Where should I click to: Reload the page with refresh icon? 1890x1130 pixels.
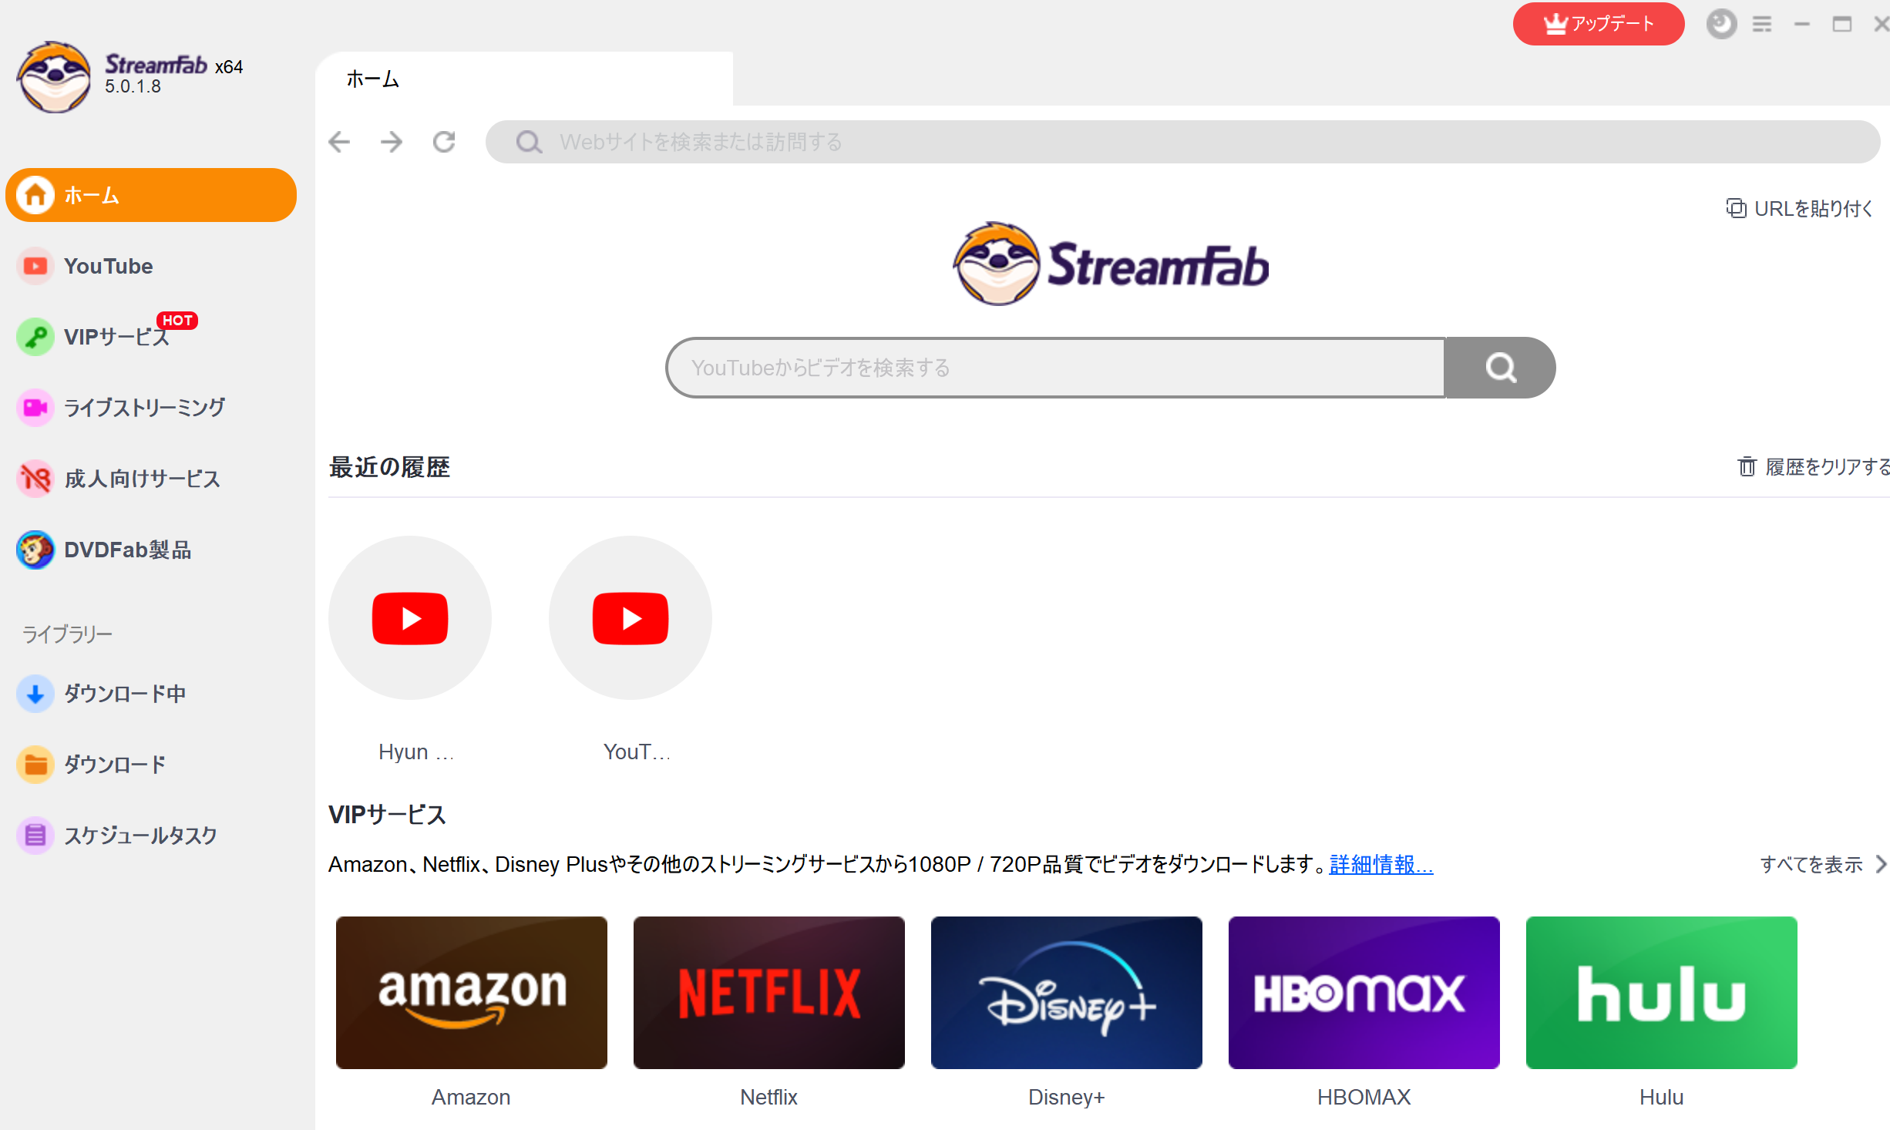point(444,142)
